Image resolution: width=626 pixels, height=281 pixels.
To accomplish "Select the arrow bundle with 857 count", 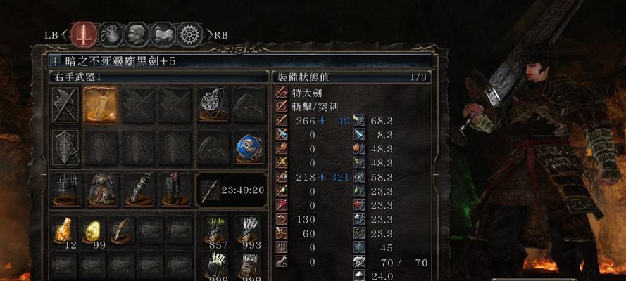I will click(x=217, y=233).
